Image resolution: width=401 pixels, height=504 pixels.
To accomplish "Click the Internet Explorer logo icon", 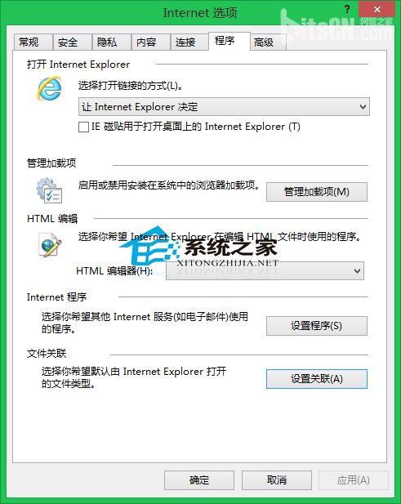I will click(49, 88).
